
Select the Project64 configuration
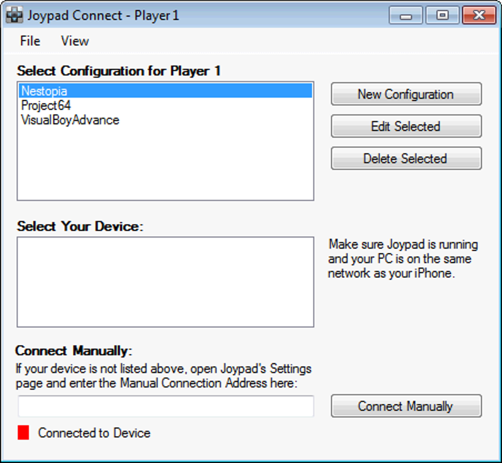165,105
